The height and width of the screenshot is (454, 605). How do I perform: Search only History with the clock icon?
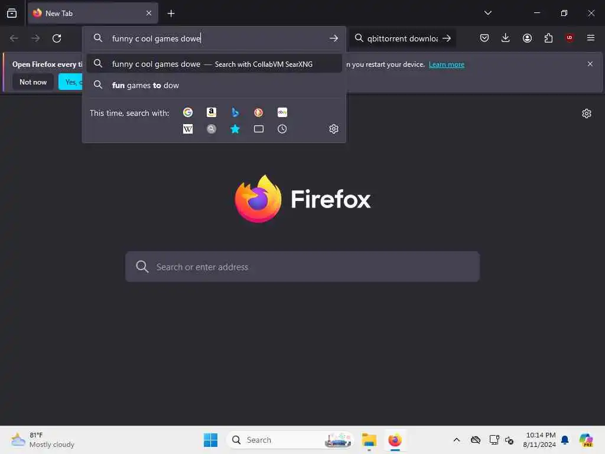(282, 129)
